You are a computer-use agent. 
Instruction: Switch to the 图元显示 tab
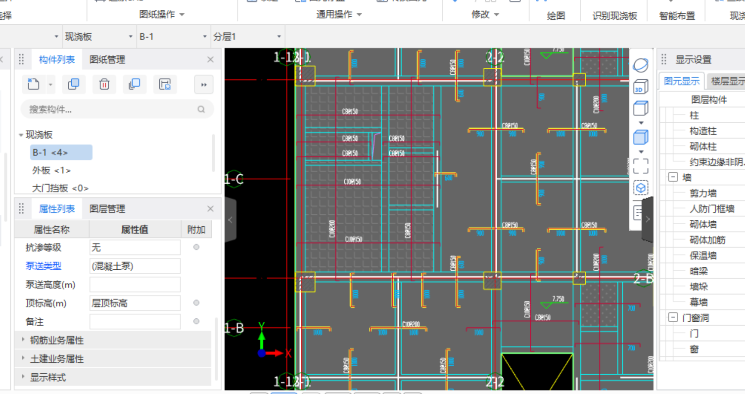(682, 81)
